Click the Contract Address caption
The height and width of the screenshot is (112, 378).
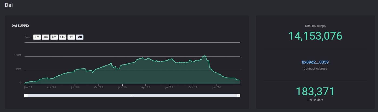click(315, 69)
